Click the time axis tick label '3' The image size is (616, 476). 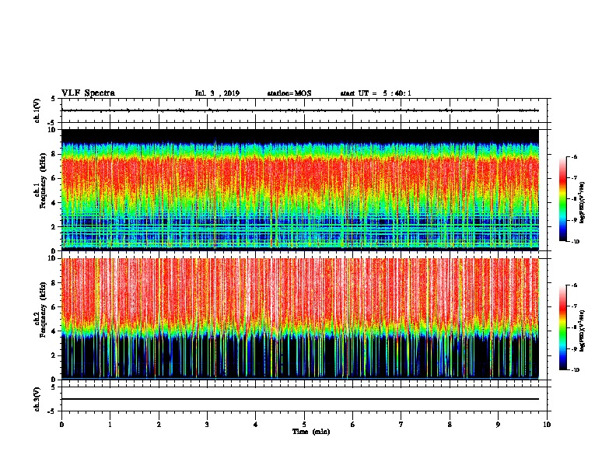pos(207,425)
